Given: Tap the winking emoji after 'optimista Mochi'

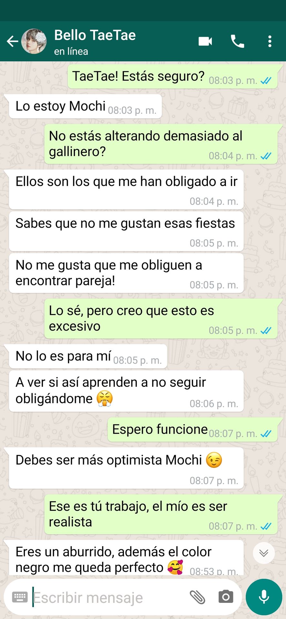Looking at the screenshot, I should tap(214, 460).
